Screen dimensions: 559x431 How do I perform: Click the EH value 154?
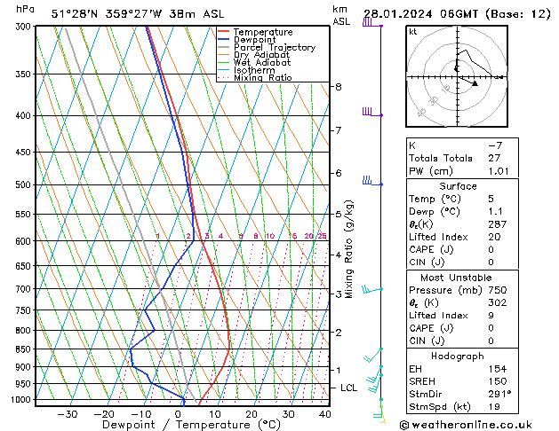(x=498, y=369)
